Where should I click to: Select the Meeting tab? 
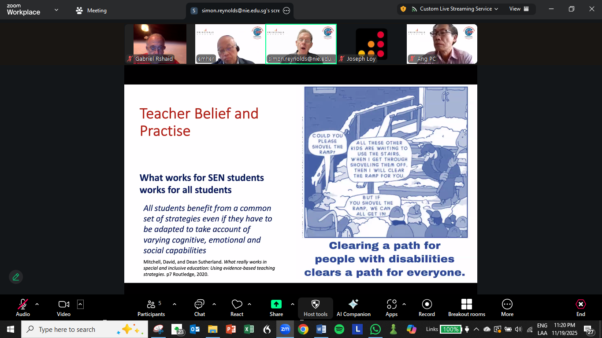(x=92, y=11)
